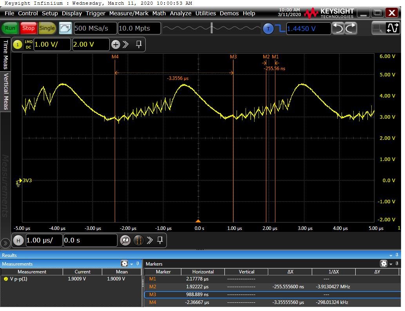
Task: Open the Markers panel dropdown arrow
Action: click(x=391, y=264)
